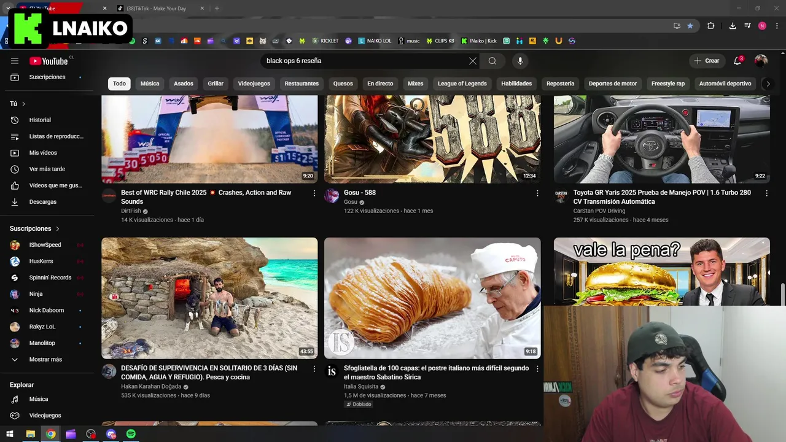Play the survival challenge beach thumbnail
Image resolution: width=786 pixels, height=442 pixels.
pos(209,298)
